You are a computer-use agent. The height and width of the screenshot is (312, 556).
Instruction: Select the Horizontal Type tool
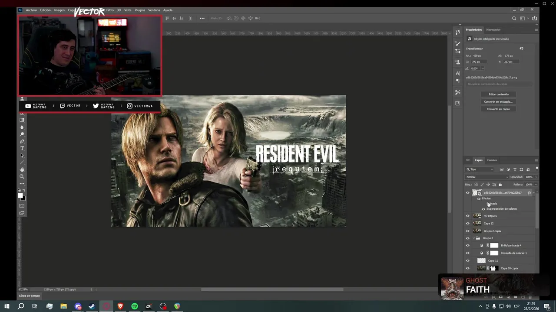click(x=22, y=148)
